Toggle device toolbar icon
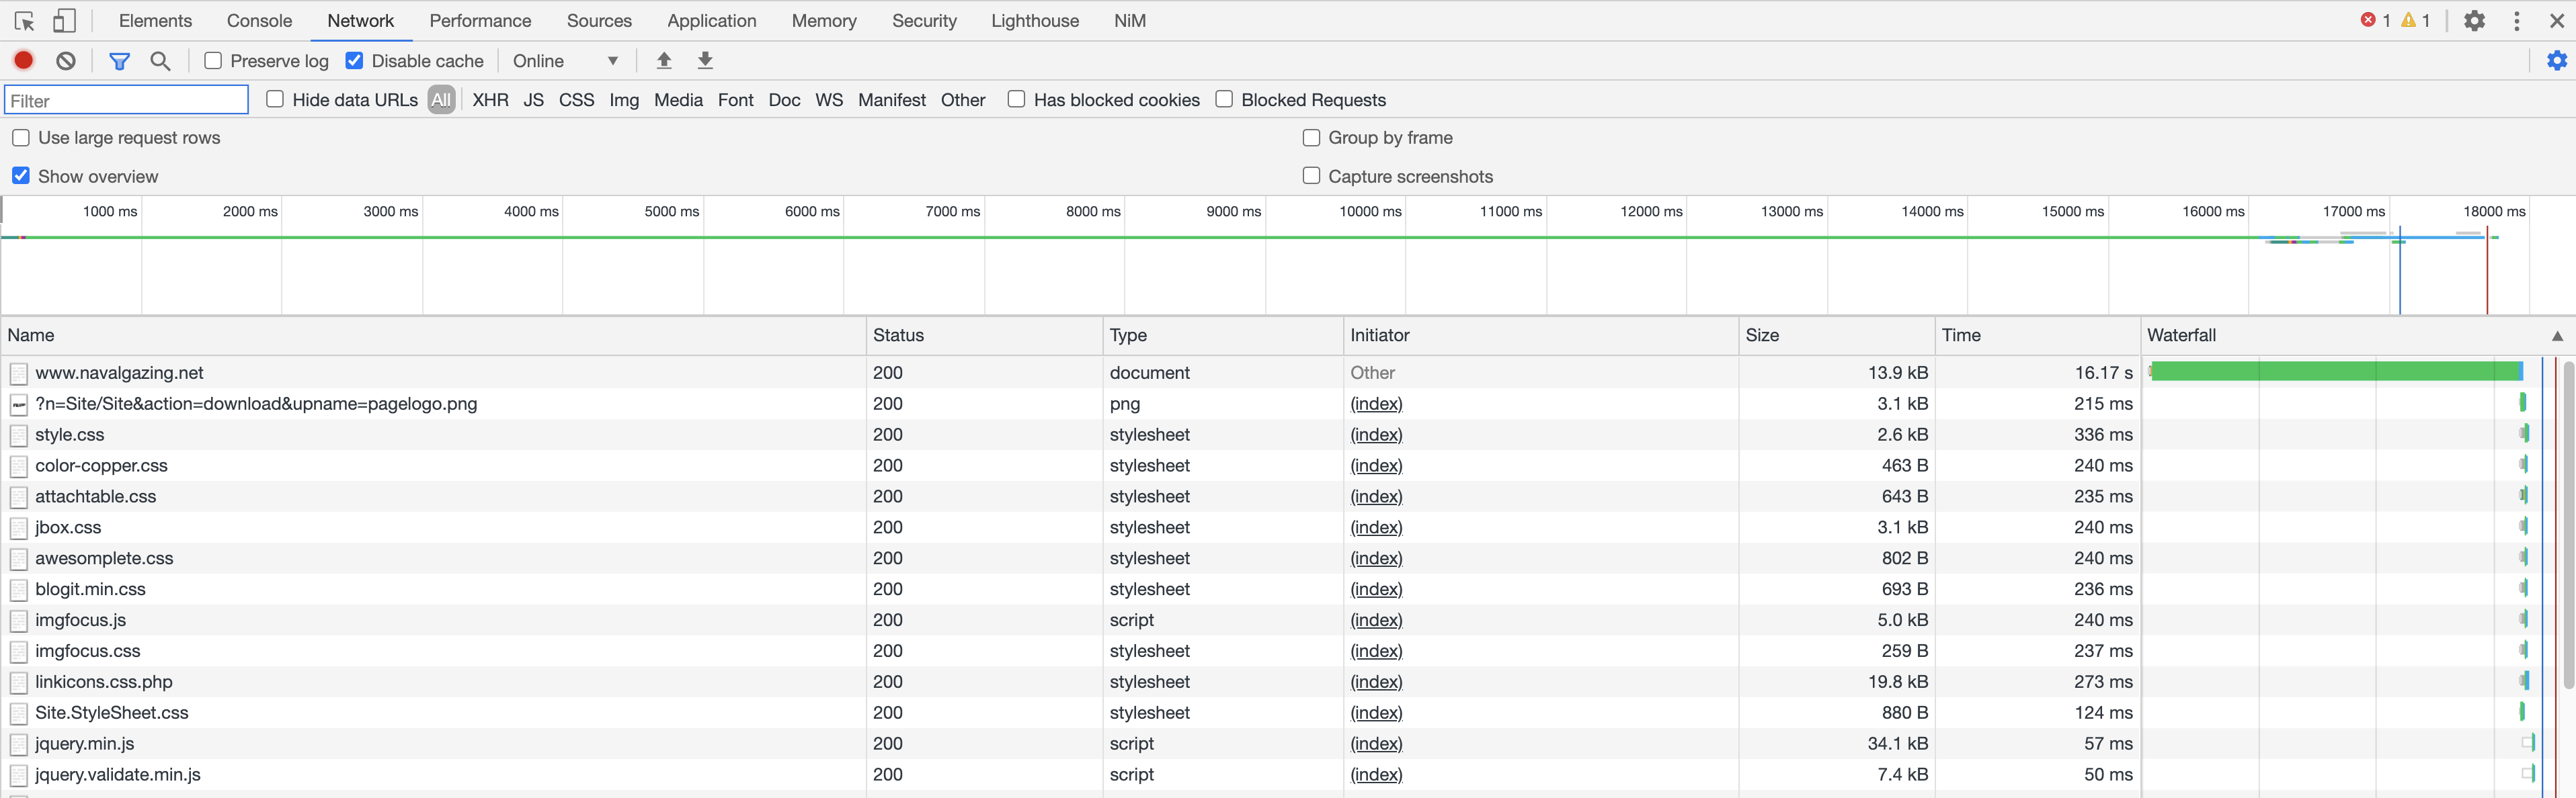Image resolution: width=2576 pixels, height=798 pixels. point(64,21)
